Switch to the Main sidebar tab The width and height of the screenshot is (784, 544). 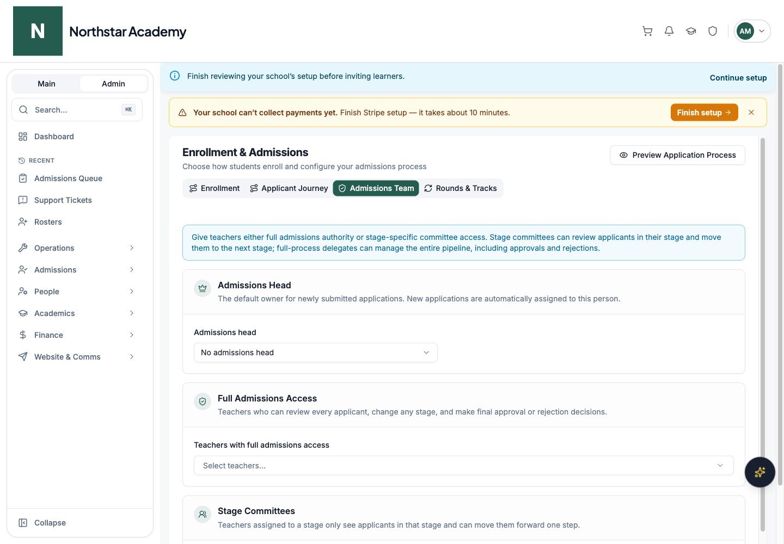coord(46,84)
